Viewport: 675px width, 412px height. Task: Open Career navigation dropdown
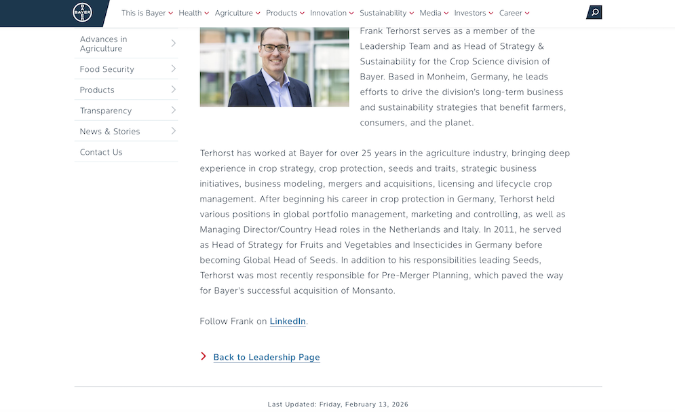[x=514, y=13]
